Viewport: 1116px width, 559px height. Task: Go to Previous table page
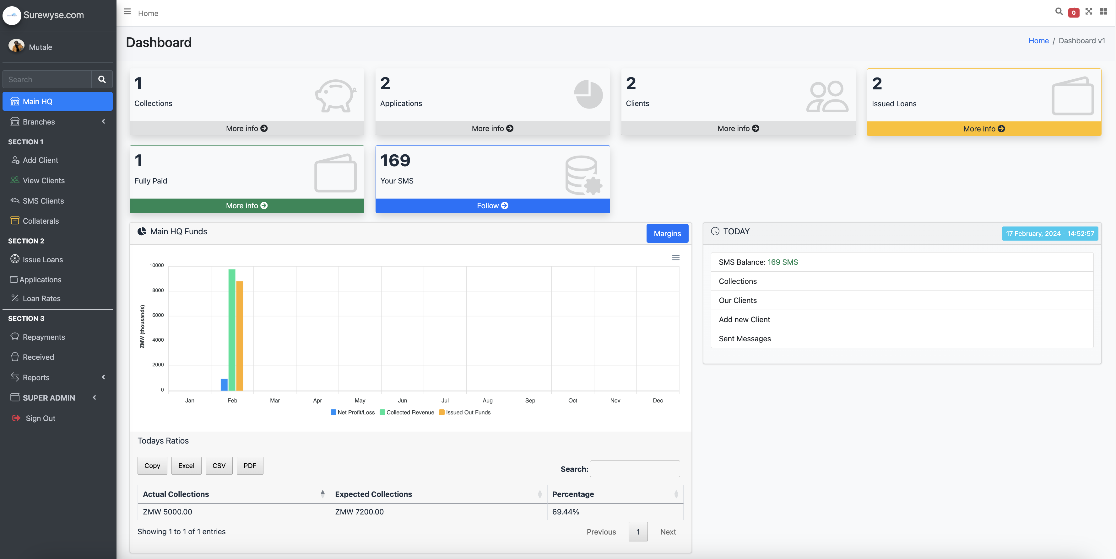601,532
